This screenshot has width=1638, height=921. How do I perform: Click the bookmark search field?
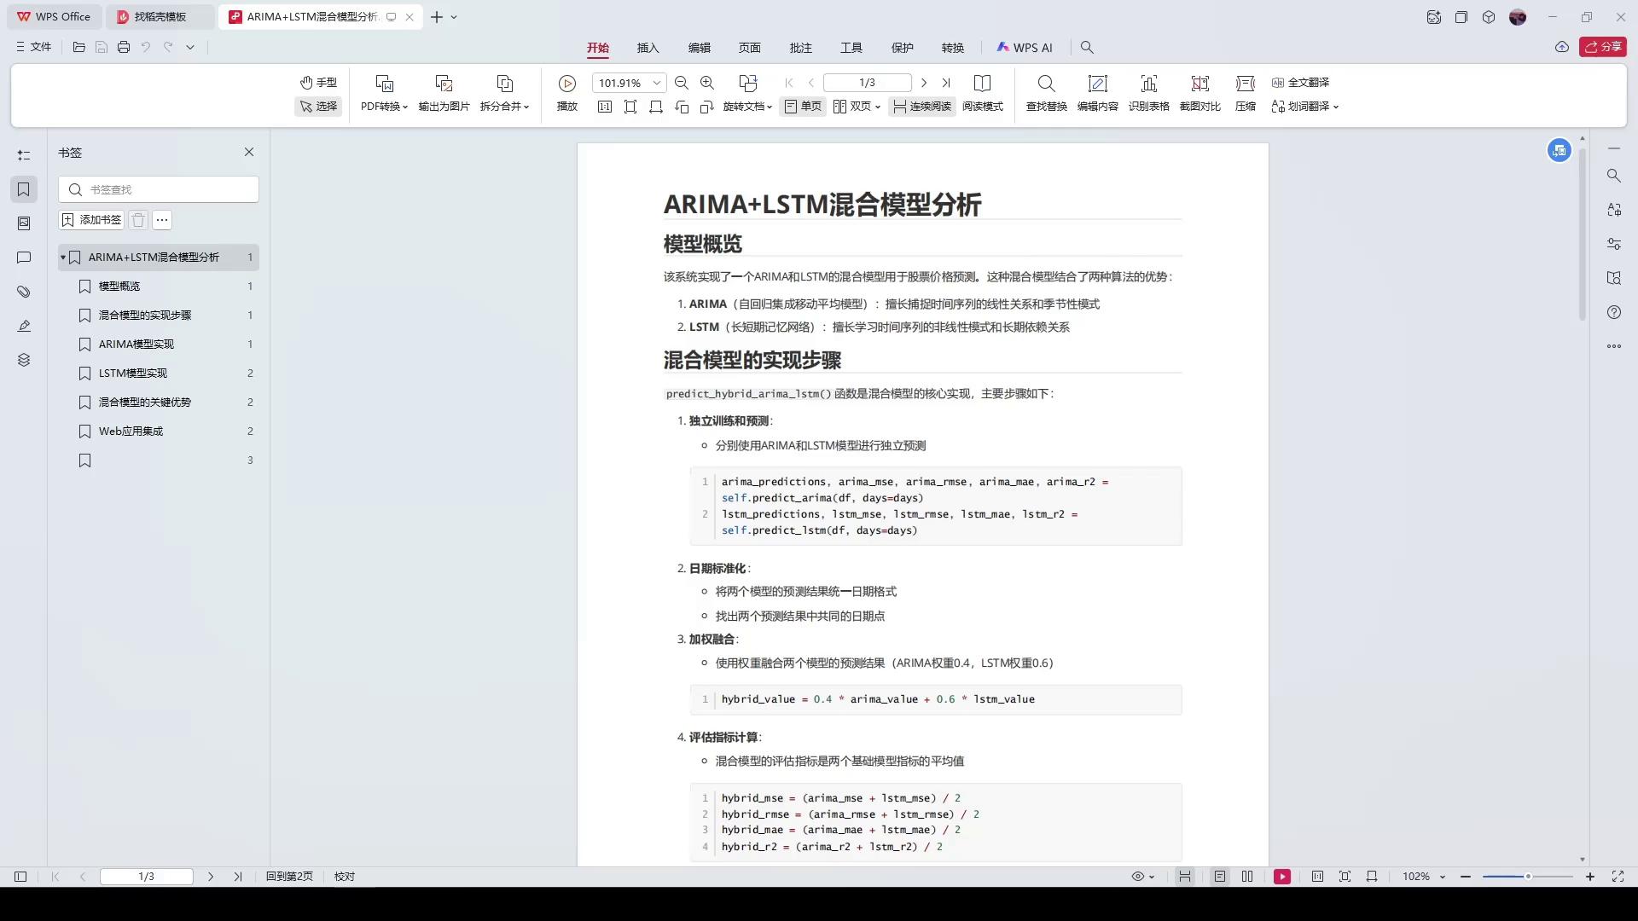[159, 189]
